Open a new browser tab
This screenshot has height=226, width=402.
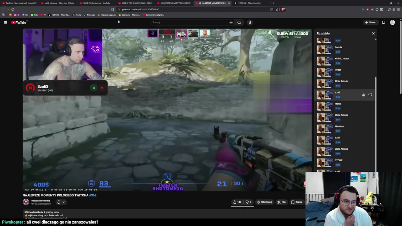(273, 3)
